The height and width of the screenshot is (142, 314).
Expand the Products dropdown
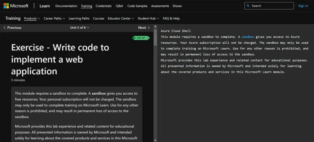tap(32, 18)
